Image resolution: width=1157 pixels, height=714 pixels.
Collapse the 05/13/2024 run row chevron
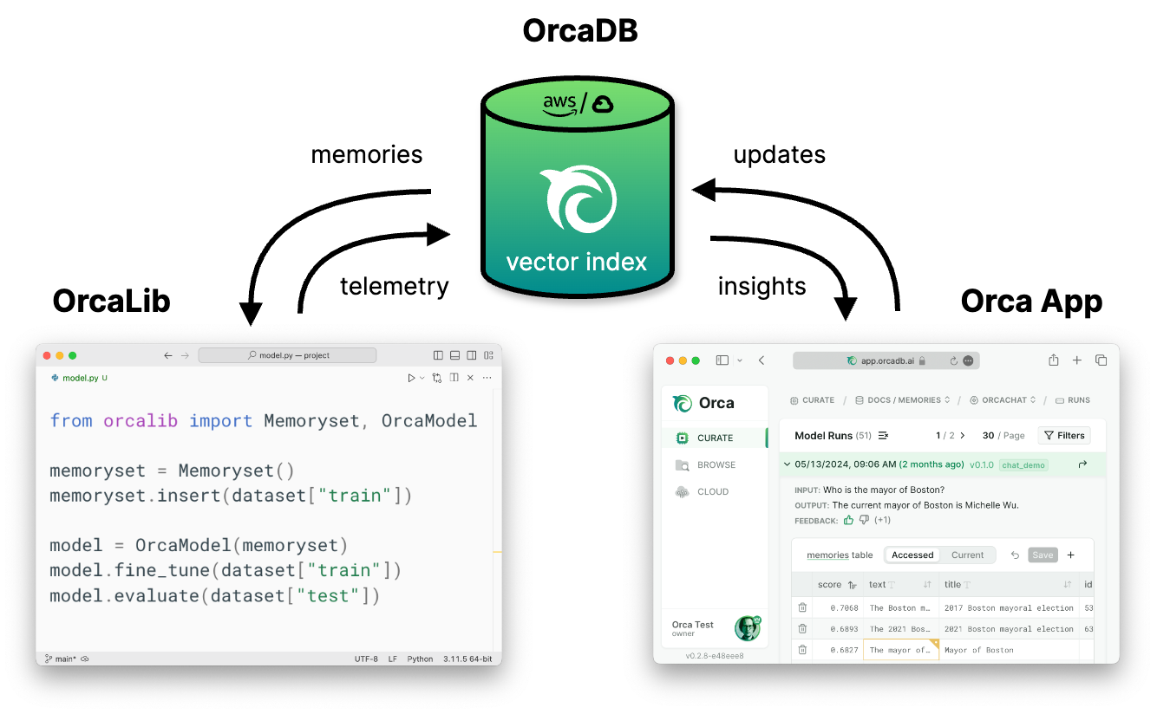pyautogui.click(x=788, y=464)
